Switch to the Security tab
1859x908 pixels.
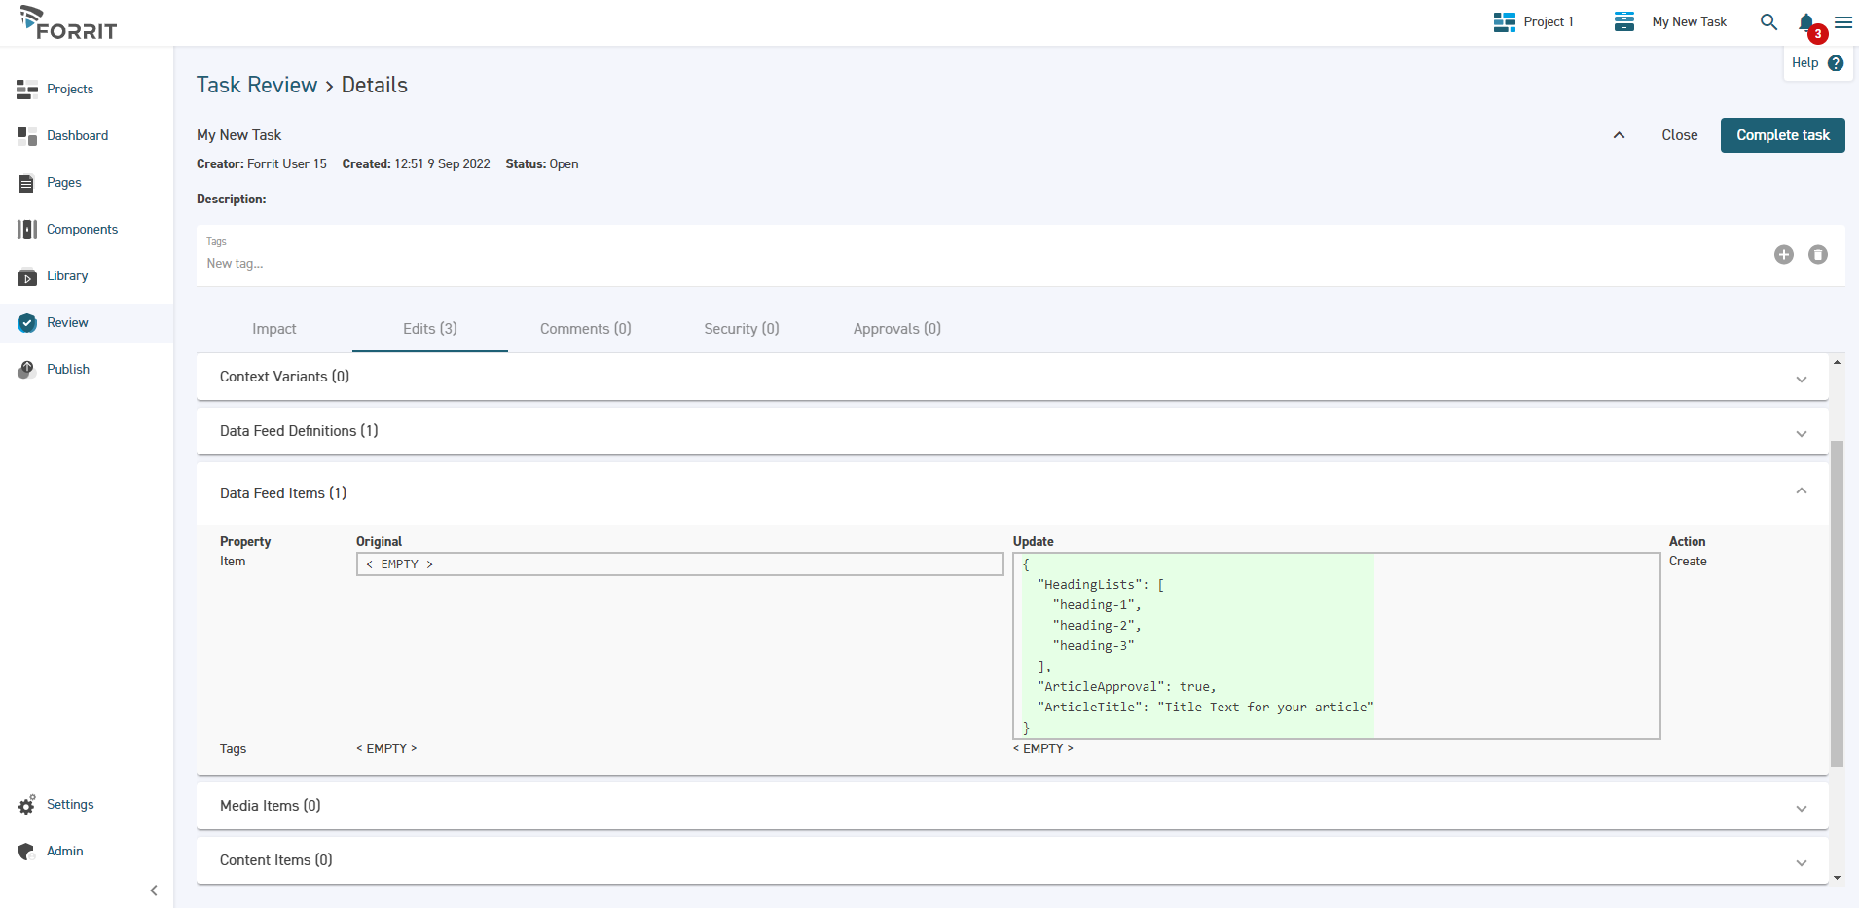click(x=741, y=329)
